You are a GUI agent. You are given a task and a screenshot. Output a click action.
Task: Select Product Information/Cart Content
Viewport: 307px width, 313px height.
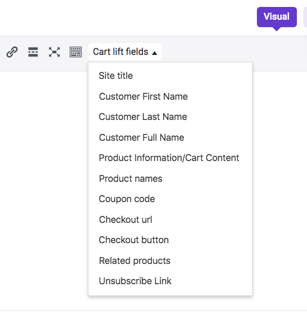coord(170,158)
